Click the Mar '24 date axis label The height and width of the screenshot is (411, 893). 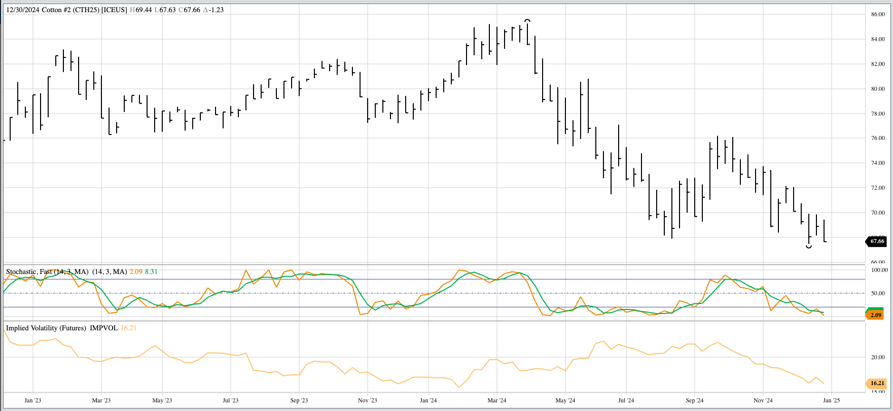coord(496,400)
